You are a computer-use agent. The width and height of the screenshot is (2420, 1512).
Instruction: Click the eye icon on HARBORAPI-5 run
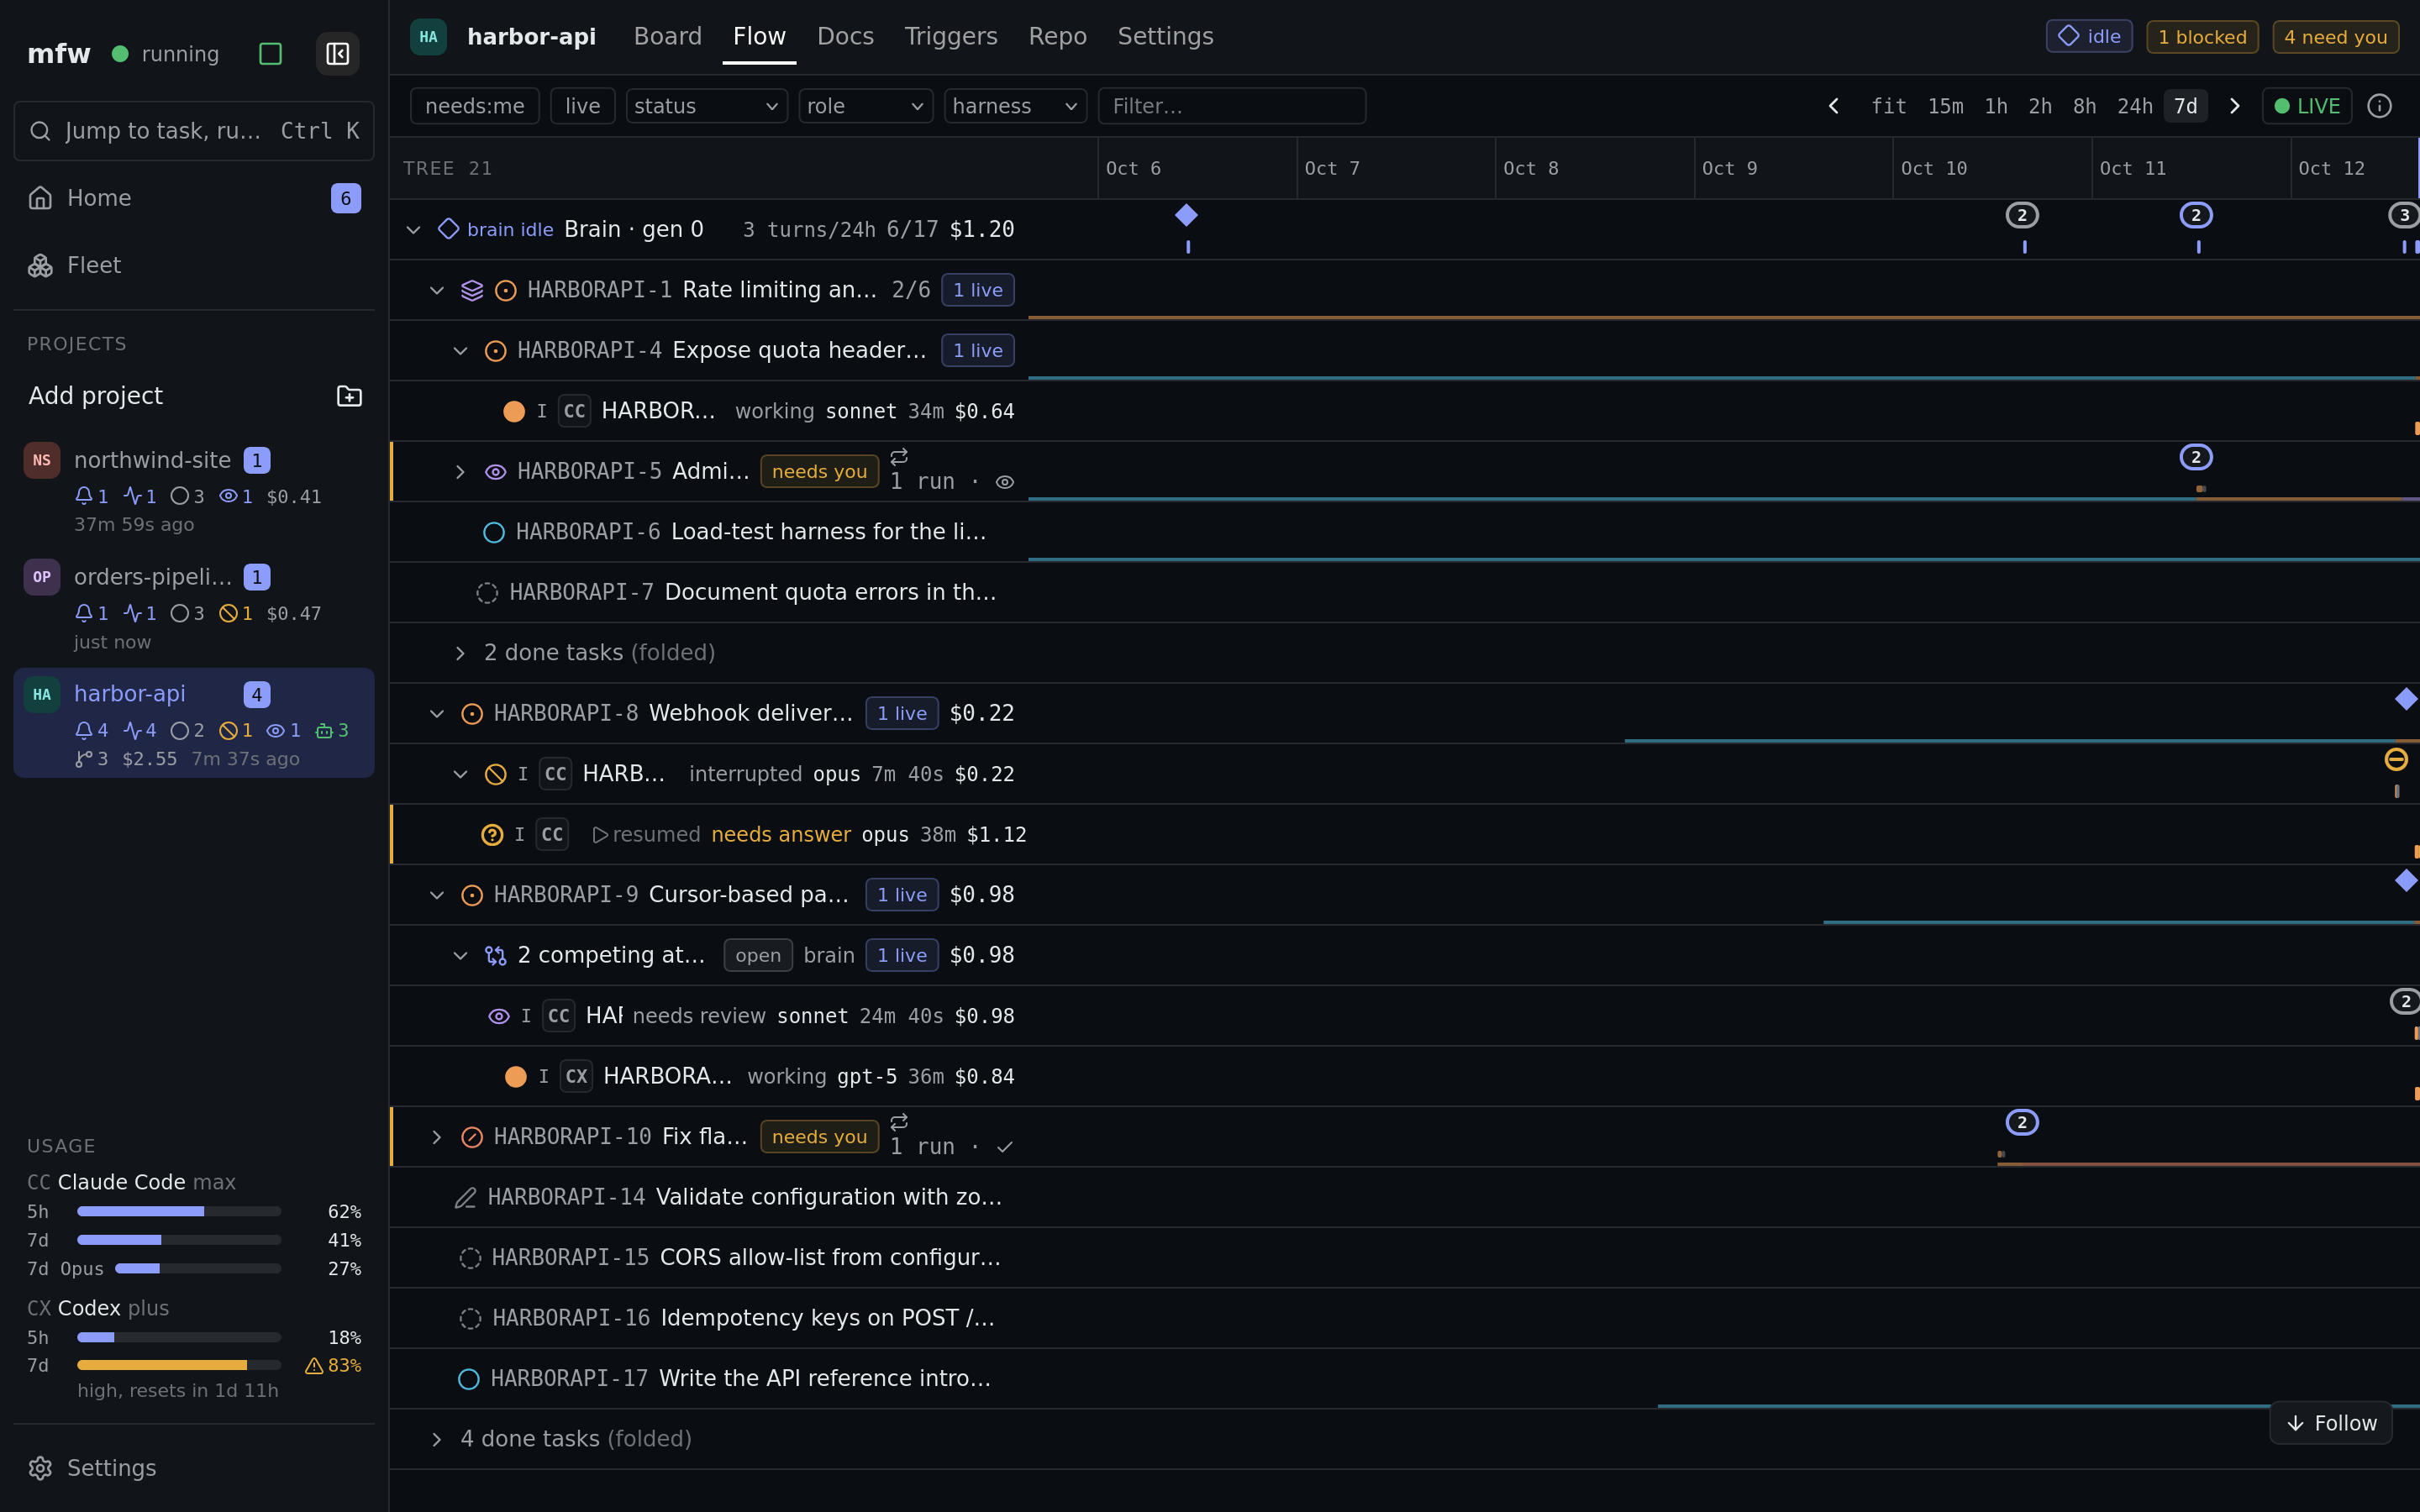tap(1005, 482)
